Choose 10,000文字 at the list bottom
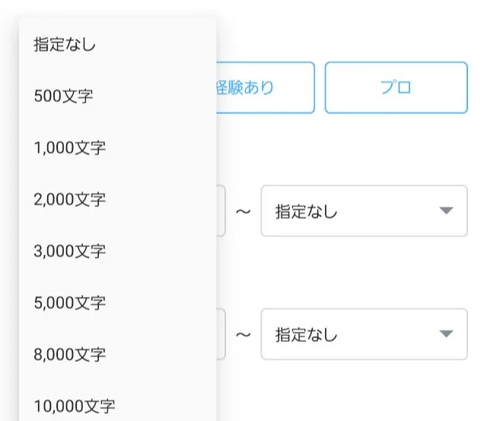The width and height of the screenshot is (487, 421). click(75, 406)
